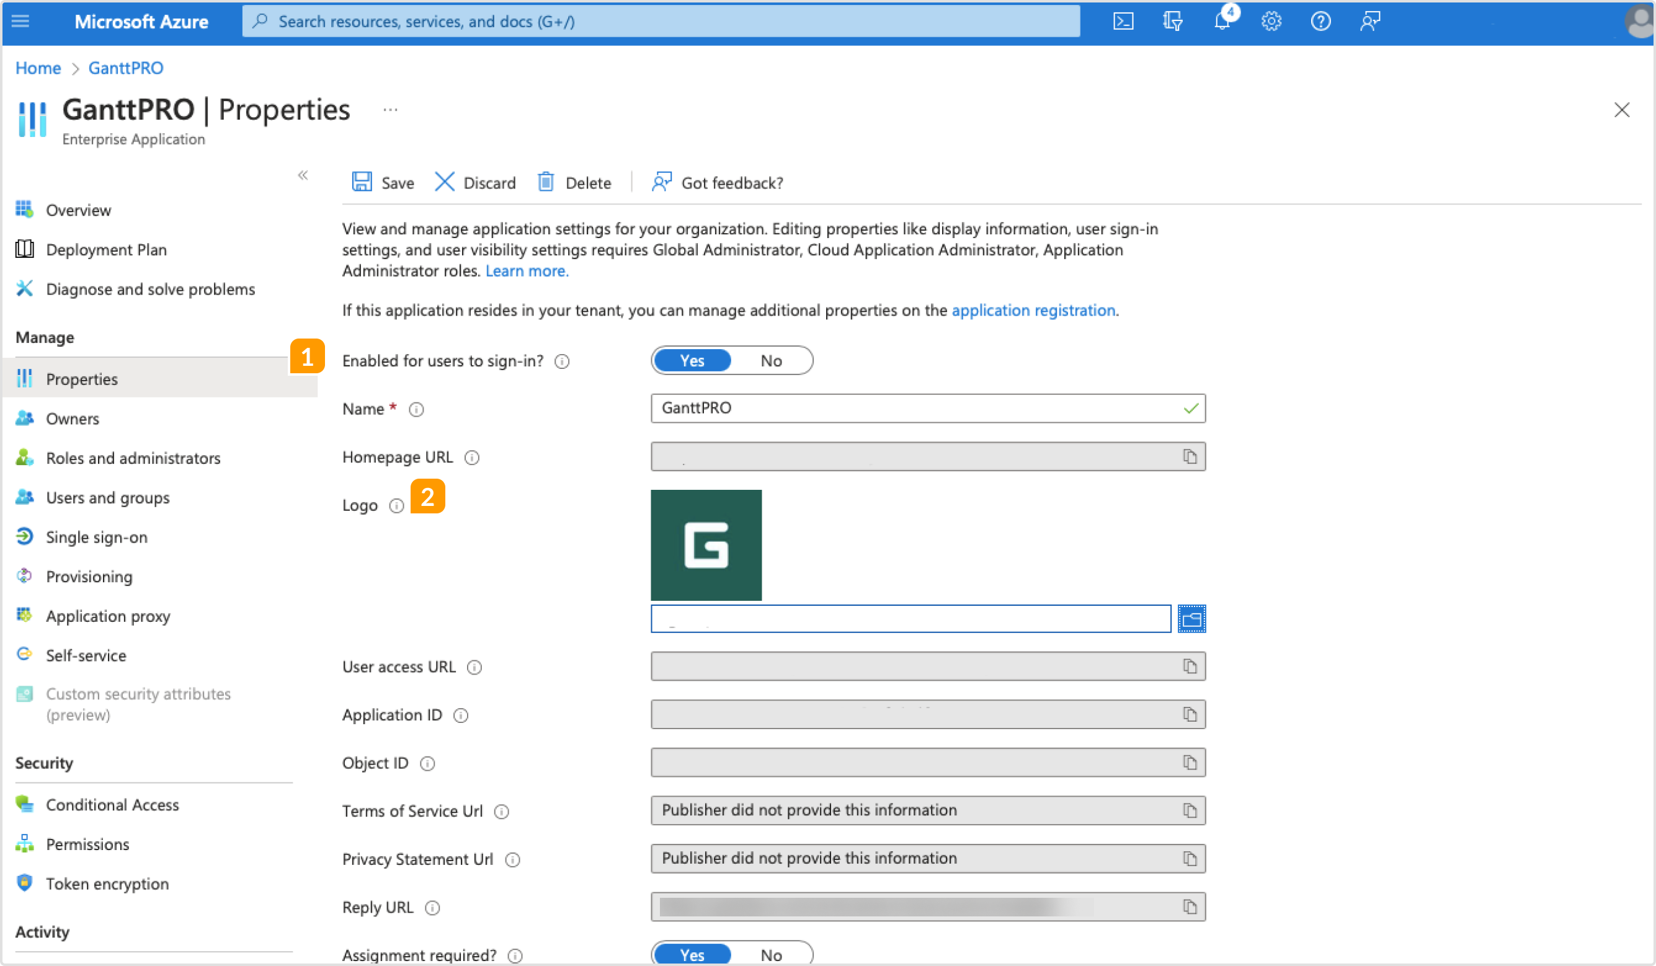Open the portal hamburger menu
This screenshot has width=1656, height=966.
pyautogui.click(x=20, y=22)
